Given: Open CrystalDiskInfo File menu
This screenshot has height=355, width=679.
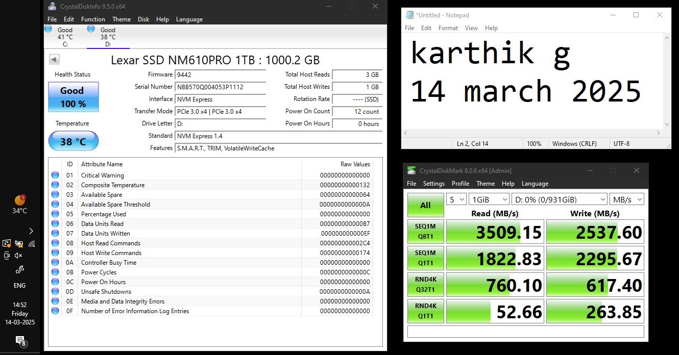Looking at the screenshot, I should pyautogui.click(x=52, y=19).
